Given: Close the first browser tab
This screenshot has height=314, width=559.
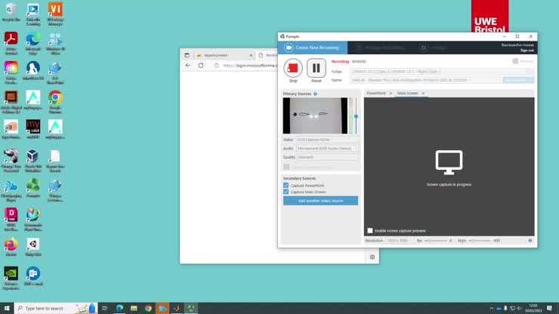Looking at the screenshot, I should pos(251,56).
